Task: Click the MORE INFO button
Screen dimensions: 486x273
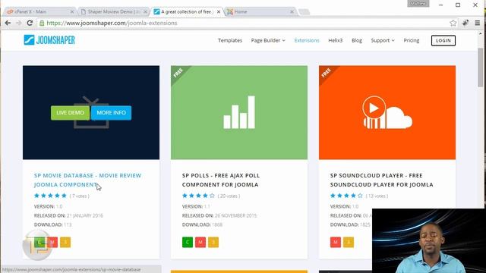Action: [x=112, y=113]
